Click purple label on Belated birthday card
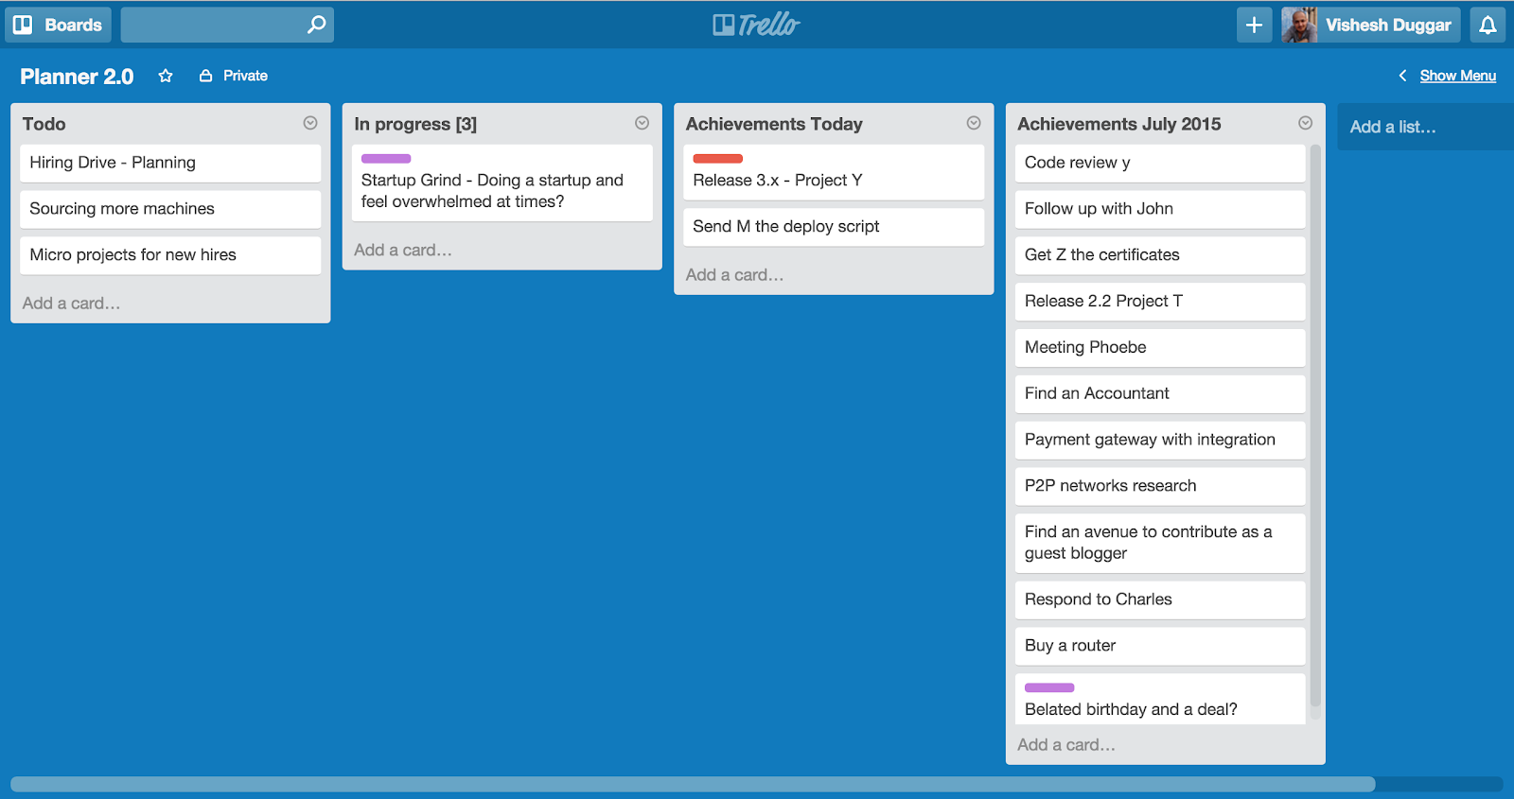This screenshot has width=1514, height=799. click(x=1049, y=687)
